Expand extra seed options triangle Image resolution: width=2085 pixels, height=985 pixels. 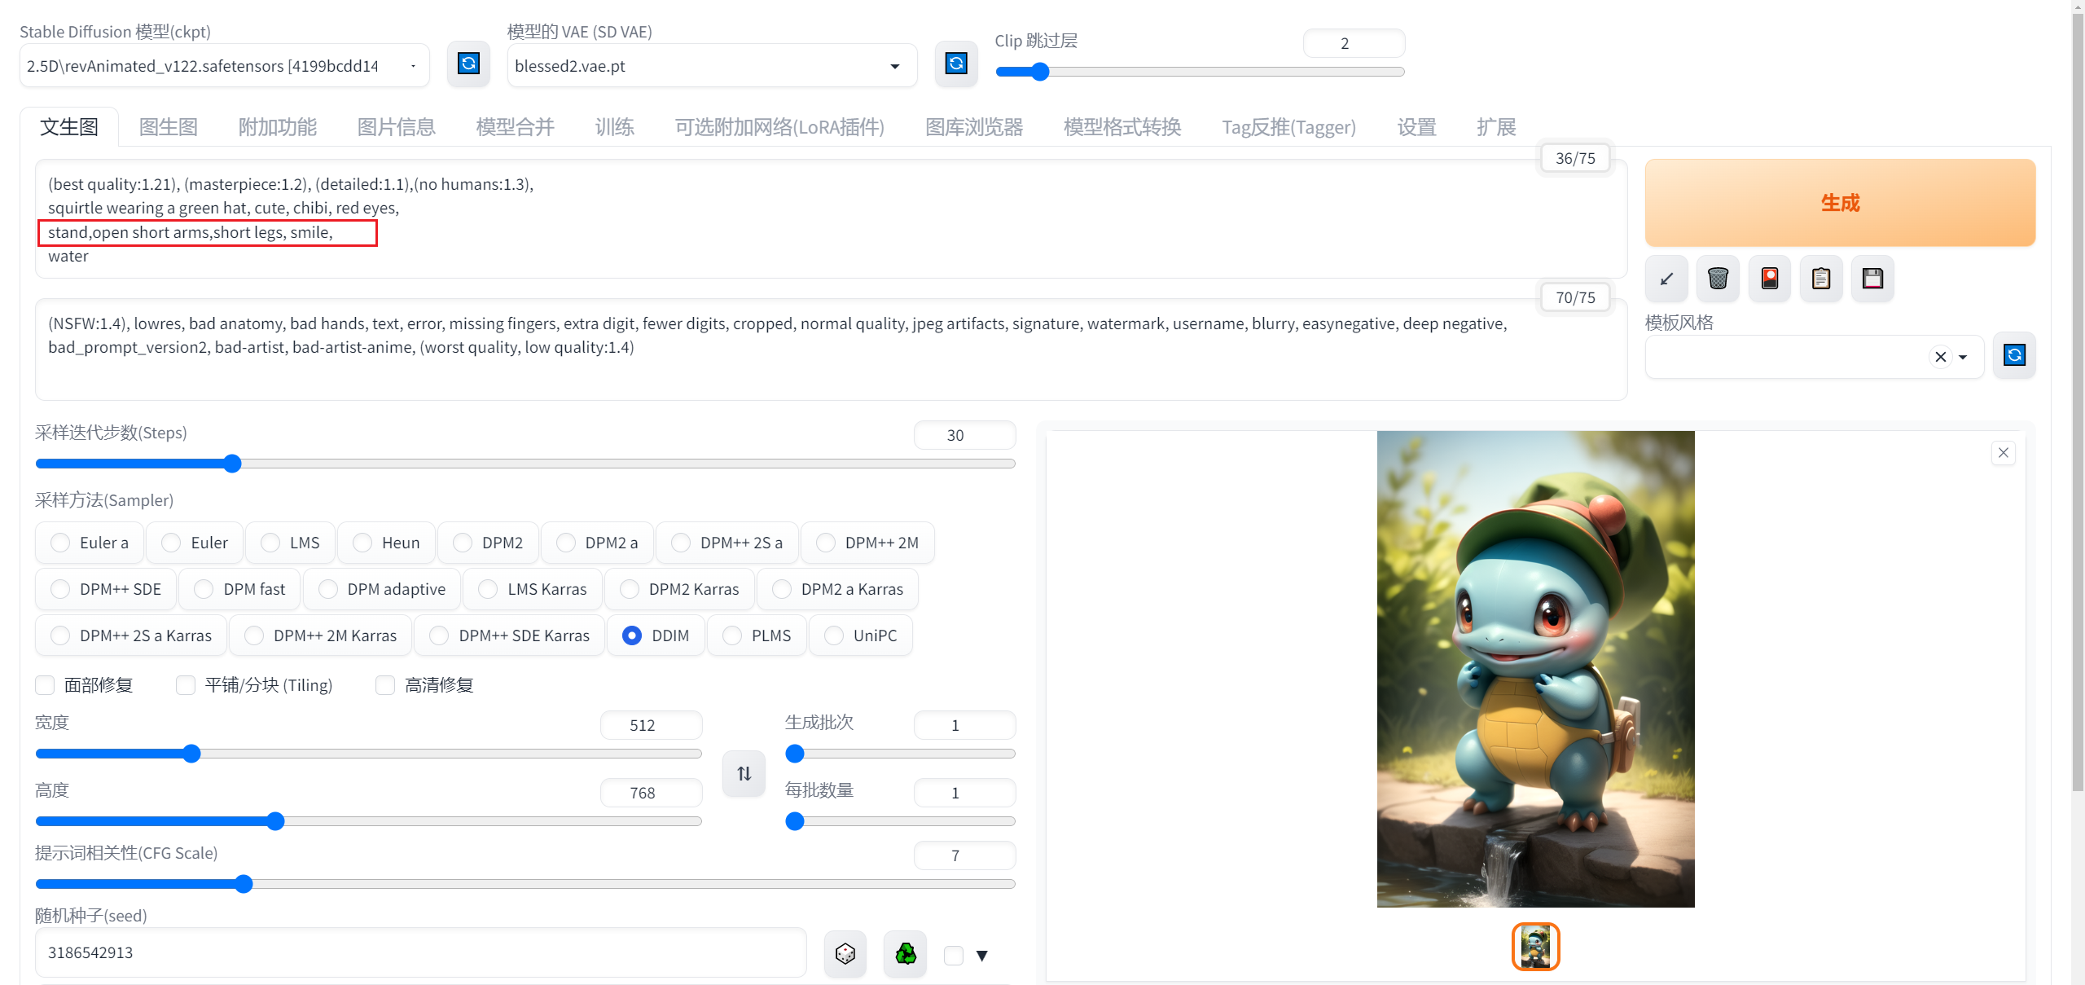982,956
